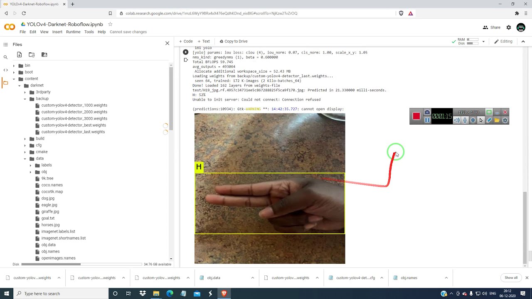Viewport: 532px width, 299px height.
Task: Run the output cell's play button
Action: [185, 52]
